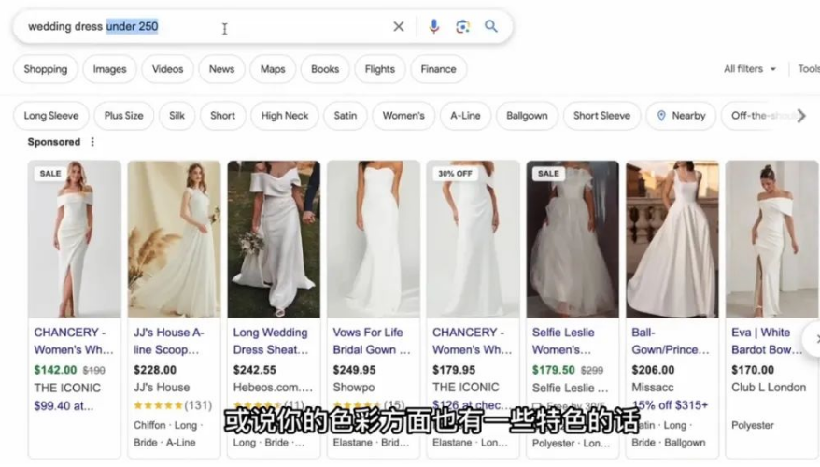
Task: Switch to the Maps tab
Action: (x=273, y=69)
